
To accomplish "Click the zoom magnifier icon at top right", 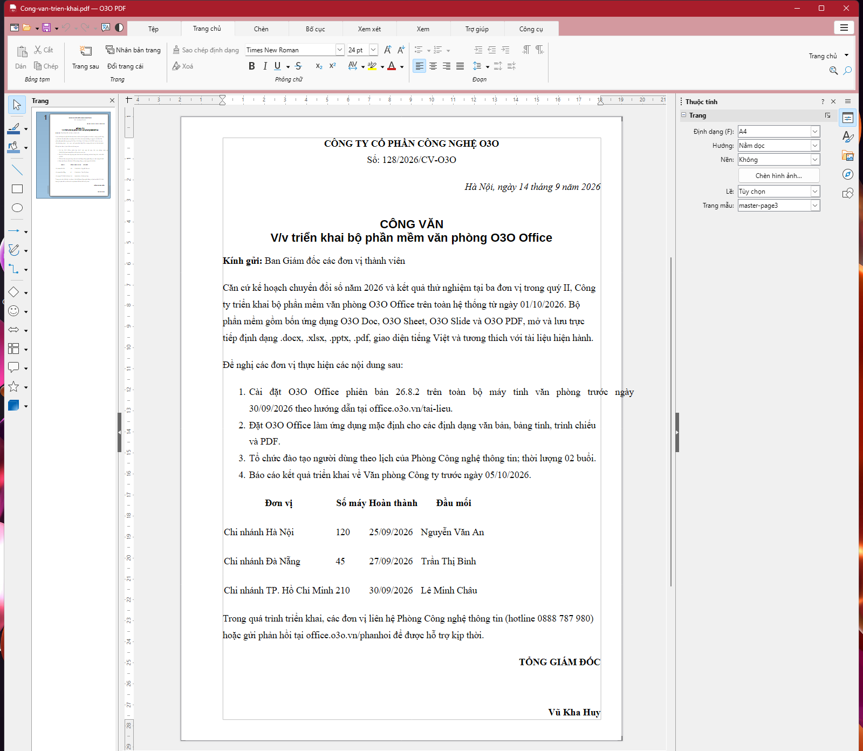I will pos(834,71).
